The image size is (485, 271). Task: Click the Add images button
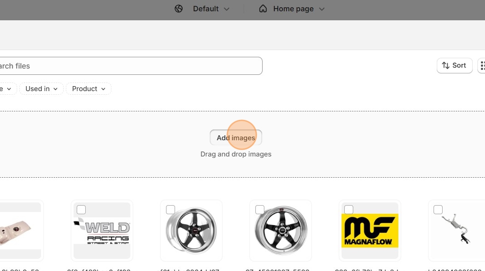click(x=236, y=138)
